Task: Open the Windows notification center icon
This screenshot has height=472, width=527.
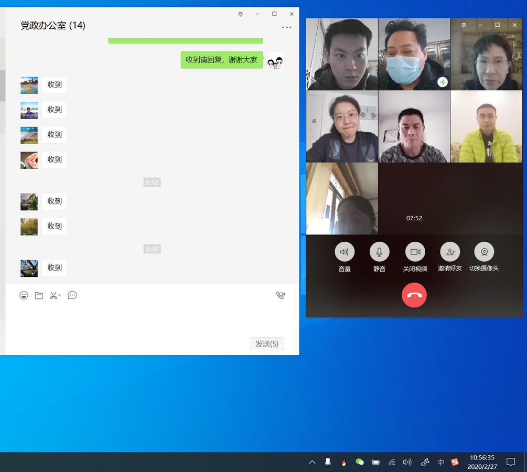Action: click(511, 462)
